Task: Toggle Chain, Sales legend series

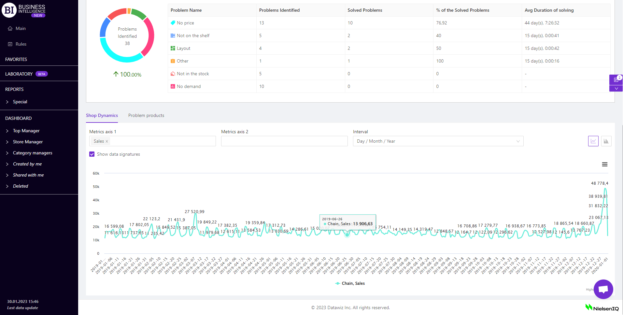Action: coord(350,283)
